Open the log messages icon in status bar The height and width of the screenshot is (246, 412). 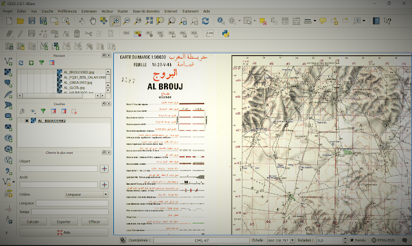point(405,240)
